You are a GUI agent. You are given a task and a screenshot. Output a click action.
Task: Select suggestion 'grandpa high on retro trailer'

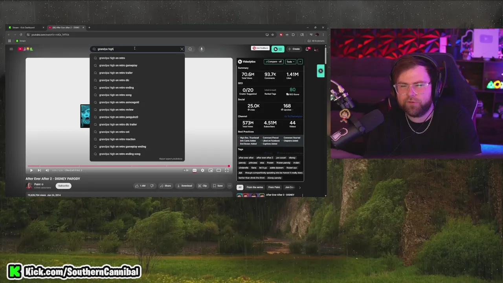[137, 73]
